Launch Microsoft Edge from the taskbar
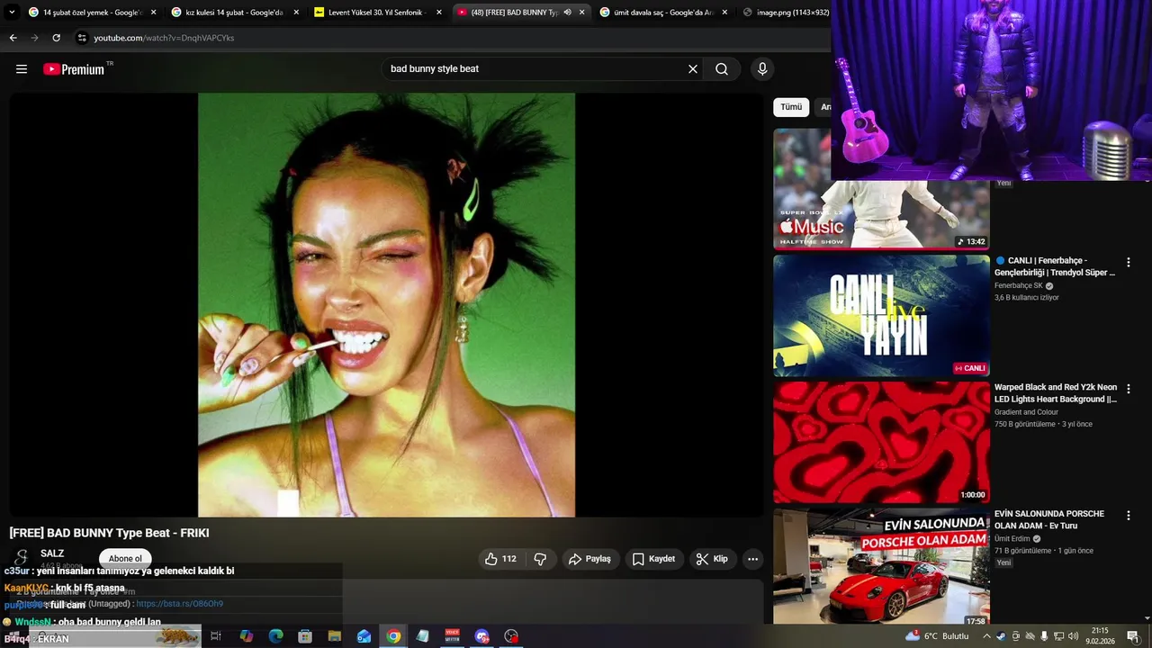Image resolution: width=1152 pixels, height=648 pixels. click(x=275, y=636)
